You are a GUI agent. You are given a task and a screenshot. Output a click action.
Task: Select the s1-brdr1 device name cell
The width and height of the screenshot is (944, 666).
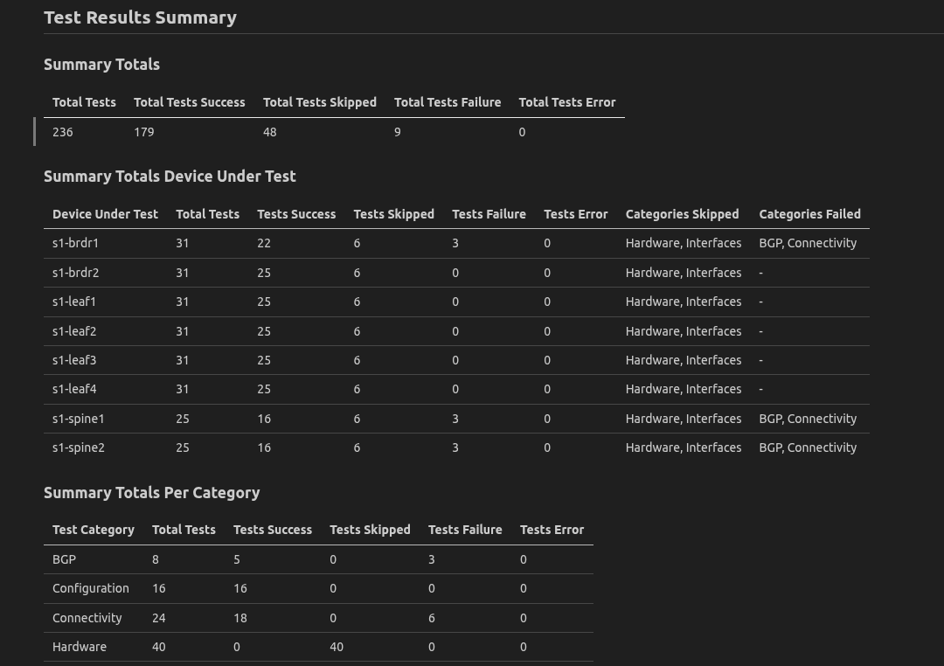tap(75, 243)
